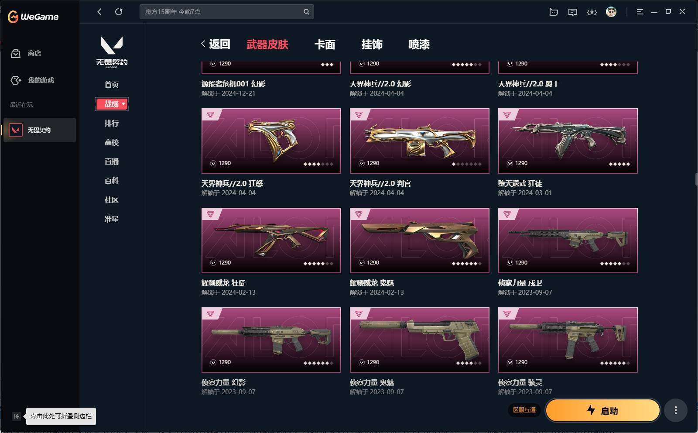Click the 启动 launch button
698x433 pixels.
click(602, 410)
